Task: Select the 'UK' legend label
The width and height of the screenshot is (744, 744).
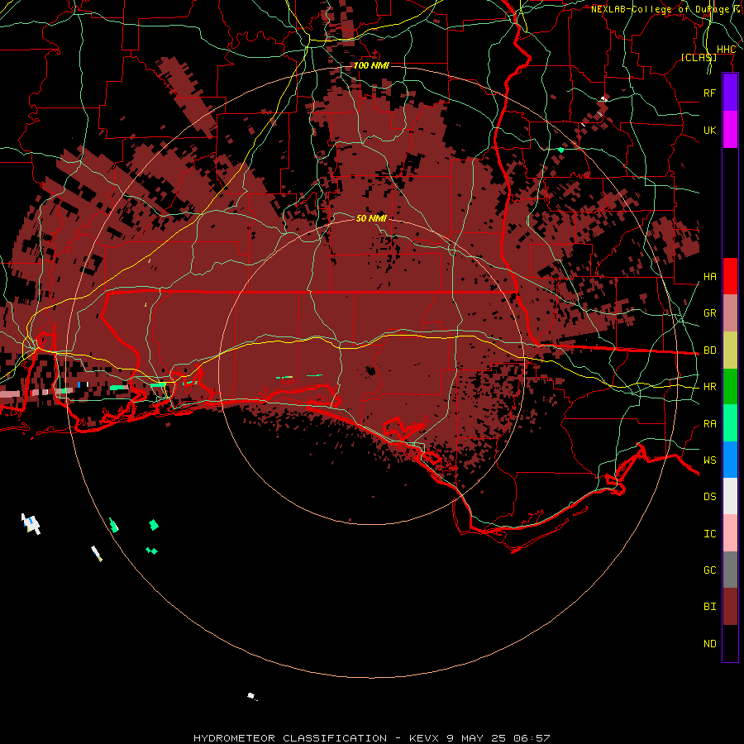Action: click(709, 130)
